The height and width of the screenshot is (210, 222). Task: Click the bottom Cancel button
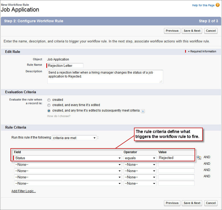point(211,203)
